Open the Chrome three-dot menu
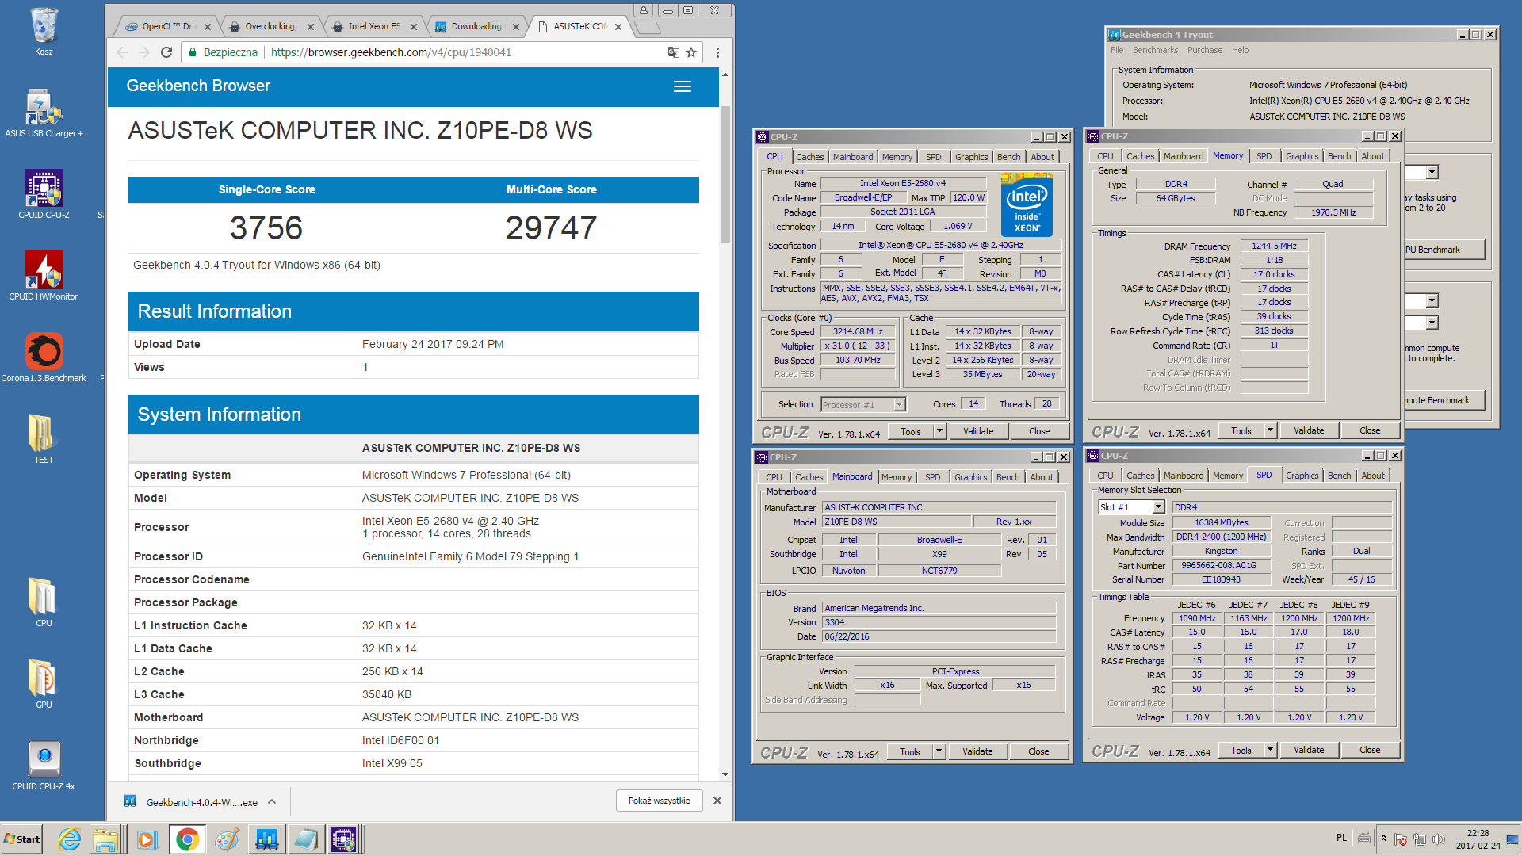 coord(717,52)
